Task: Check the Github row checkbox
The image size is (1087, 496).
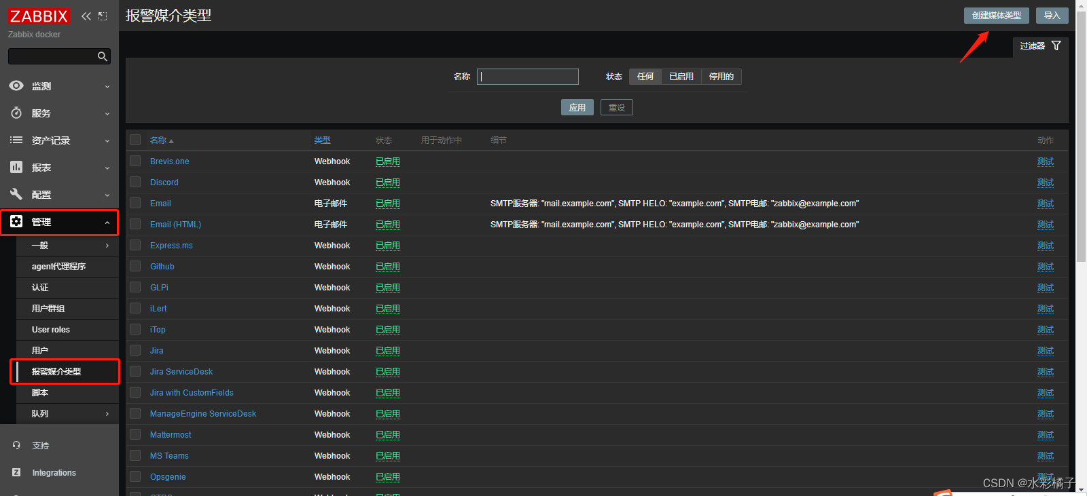Action: coord(135,267)
